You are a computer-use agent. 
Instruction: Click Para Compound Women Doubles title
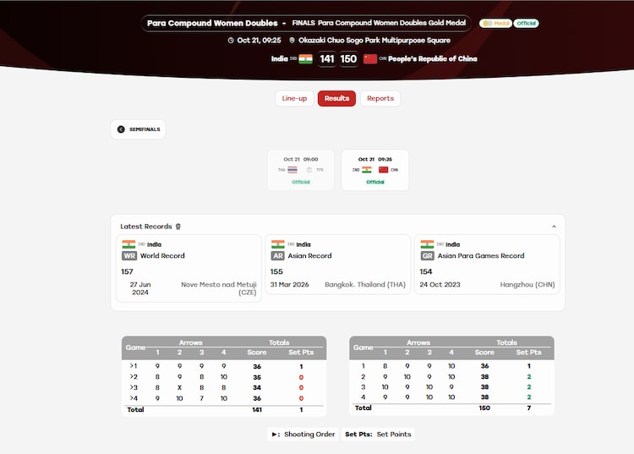click(212, 24)
